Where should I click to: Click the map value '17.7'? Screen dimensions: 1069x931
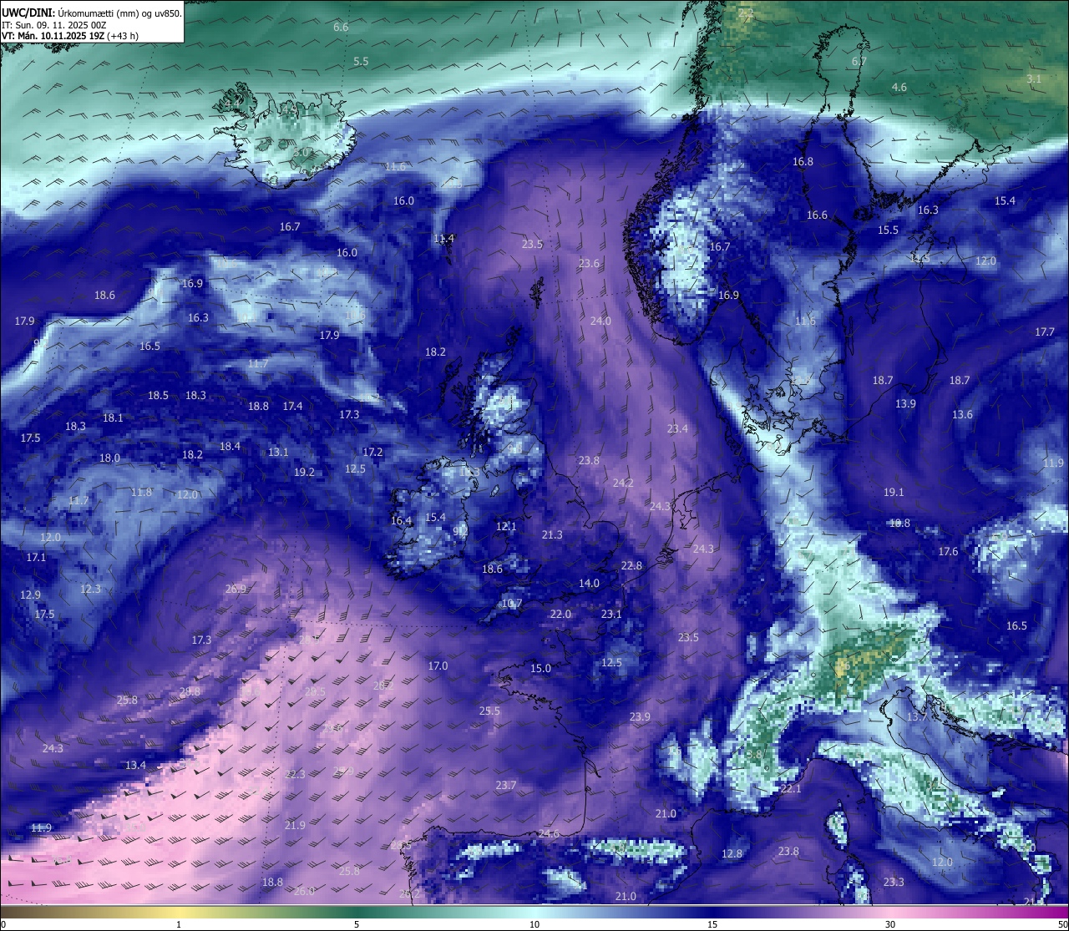[1045, 332]
